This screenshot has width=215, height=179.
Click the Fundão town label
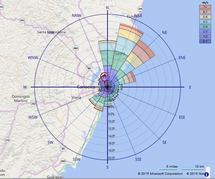132,16
